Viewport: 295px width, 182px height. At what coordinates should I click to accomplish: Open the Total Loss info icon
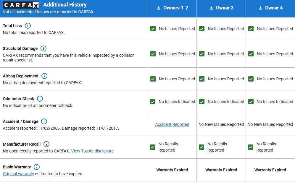tap(28, 26)
